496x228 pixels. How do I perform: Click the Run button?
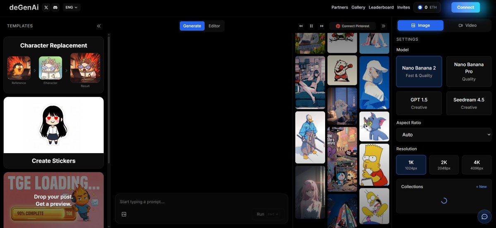(x=268, y=214)
